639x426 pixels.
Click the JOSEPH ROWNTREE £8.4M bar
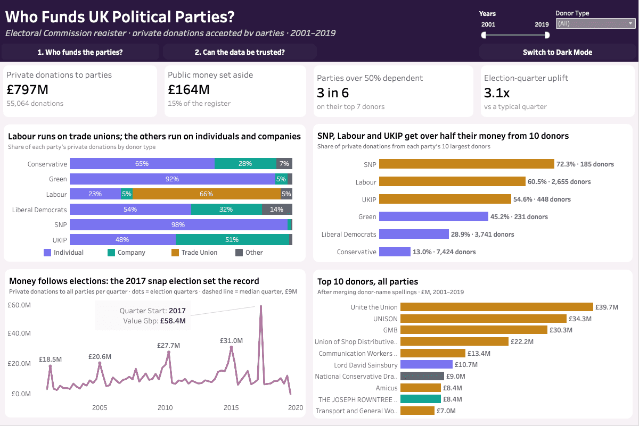click(421, 399)
